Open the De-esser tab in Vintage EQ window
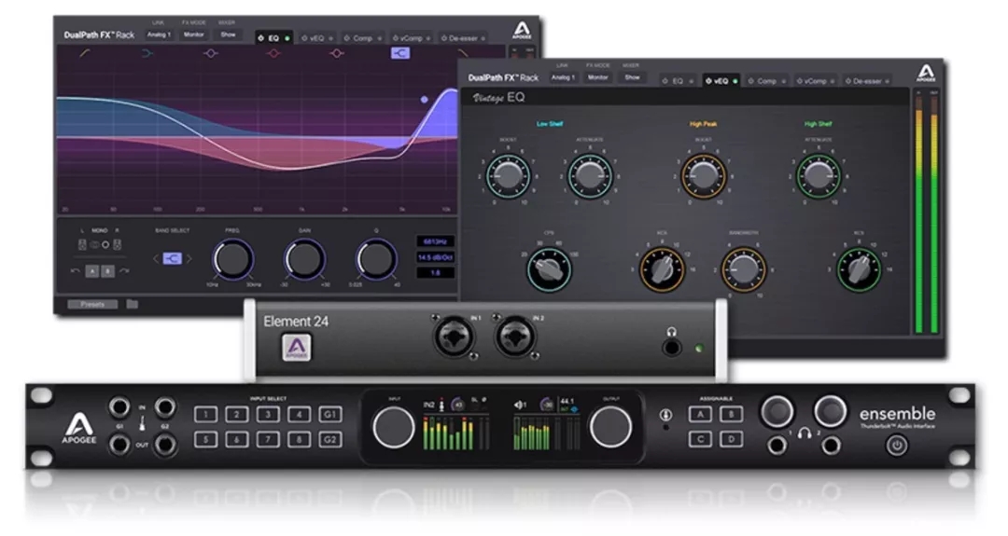The image size is (1008, 536). (868, 81)
